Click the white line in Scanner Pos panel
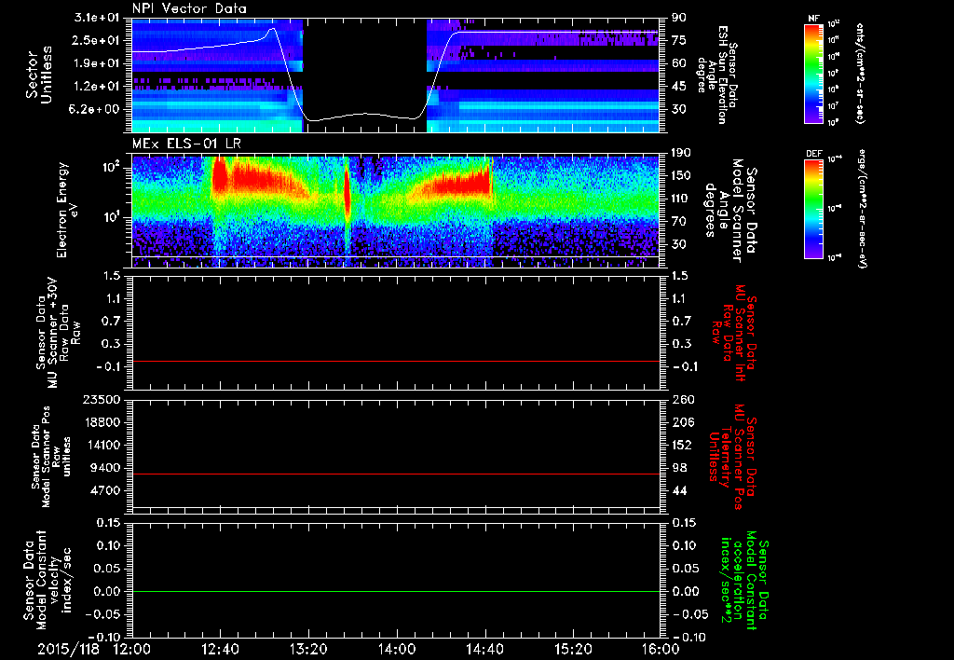 pyautogui.click(x=395, y=507)
